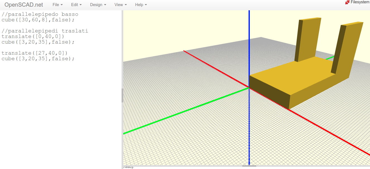370x169 pixels.
Task: Click the last line 'cube([3,20,35],false);'
Action: (38, 59)
